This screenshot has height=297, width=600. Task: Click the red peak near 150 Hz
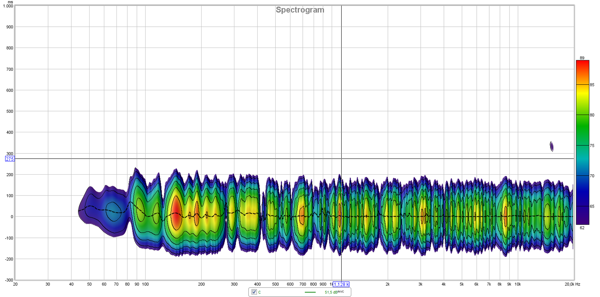(x=176, y=212)
